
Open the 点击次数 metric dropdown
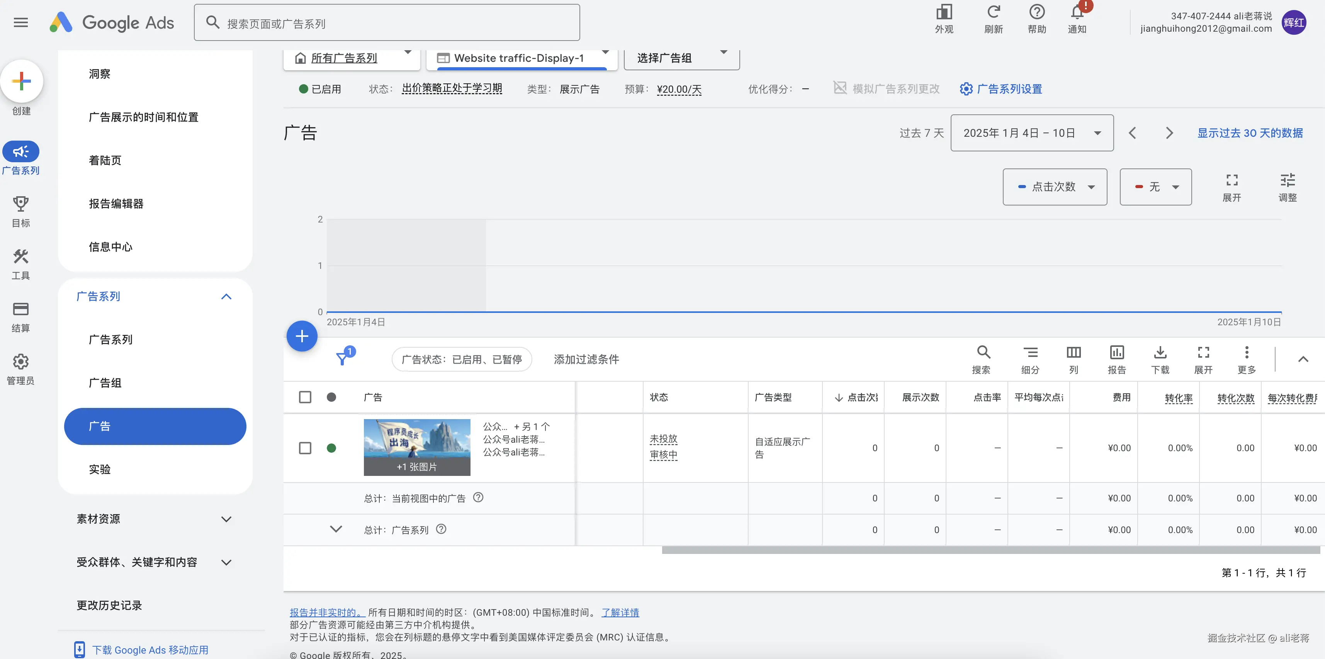point(1055,187)
